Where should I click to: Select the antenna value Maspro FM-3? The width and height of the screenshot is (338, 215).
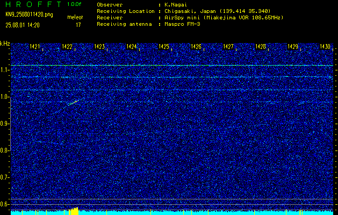click(182, 24)
